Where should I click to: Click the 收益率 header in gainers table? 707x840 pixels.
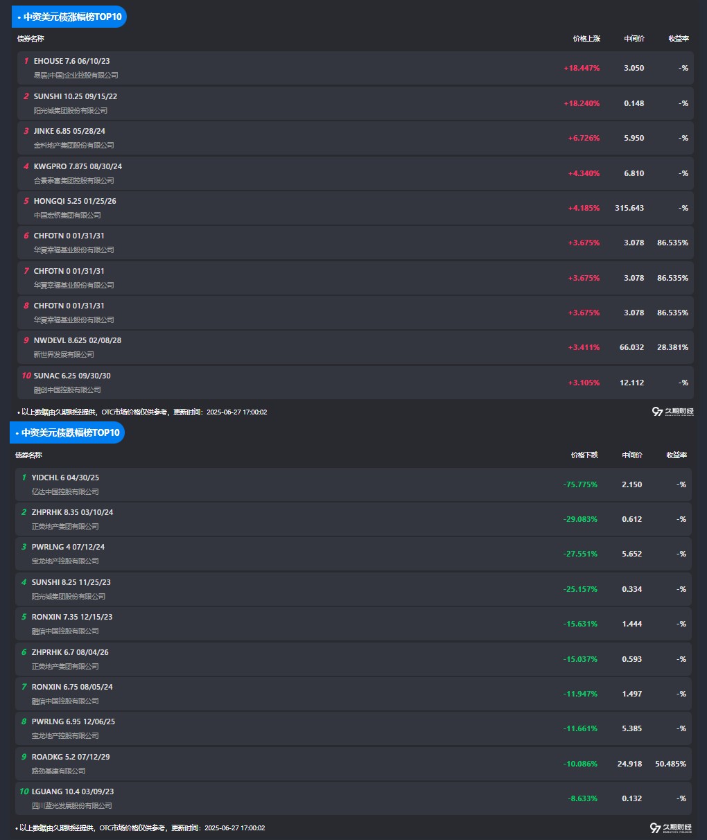click(679, 39)
